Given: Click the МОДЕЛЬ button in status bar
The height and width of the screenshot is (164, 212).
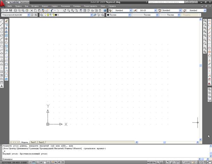Looking at the screenshot, I should tap(151, 162).
